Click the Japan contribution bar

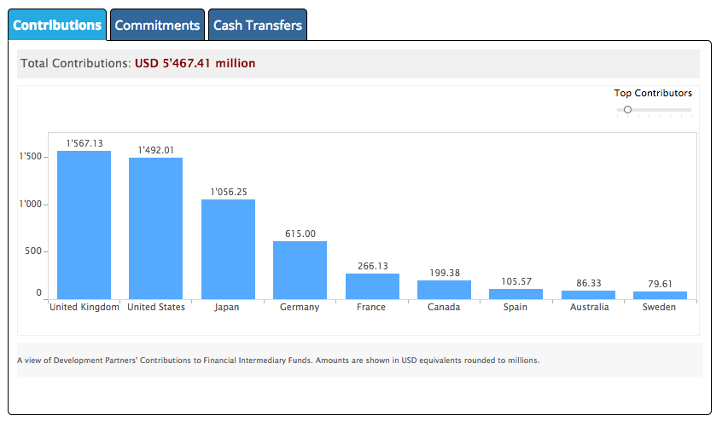228,249
